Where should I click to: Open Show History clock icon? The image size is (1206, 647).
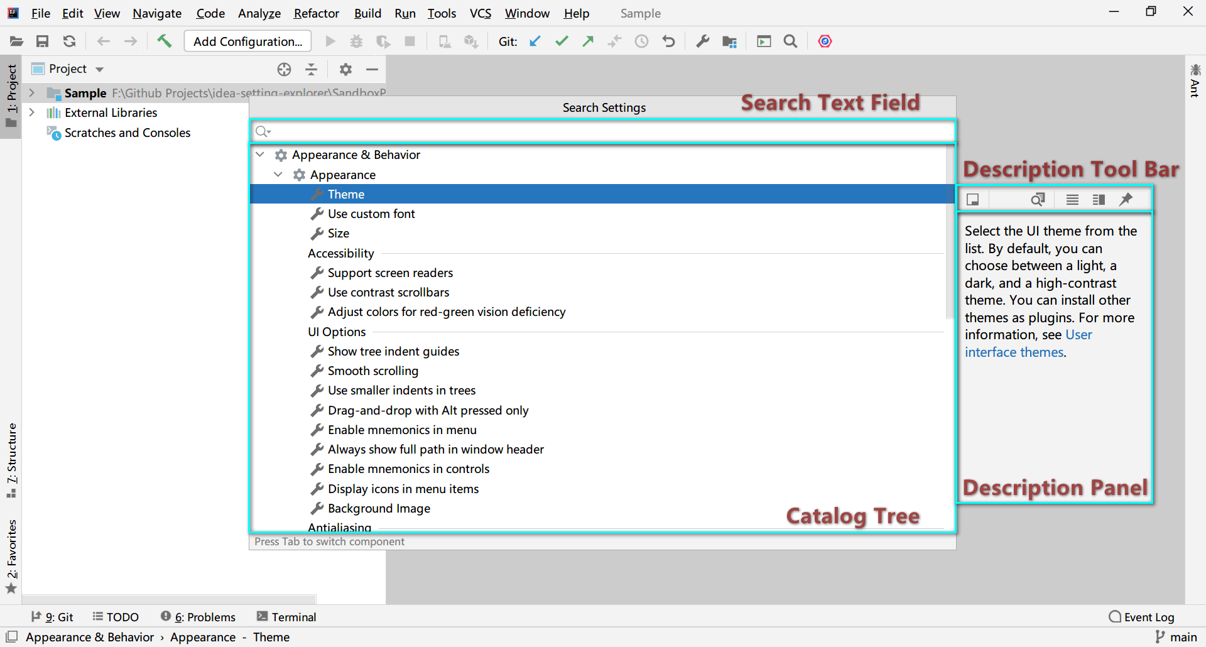tap(641, 41)
